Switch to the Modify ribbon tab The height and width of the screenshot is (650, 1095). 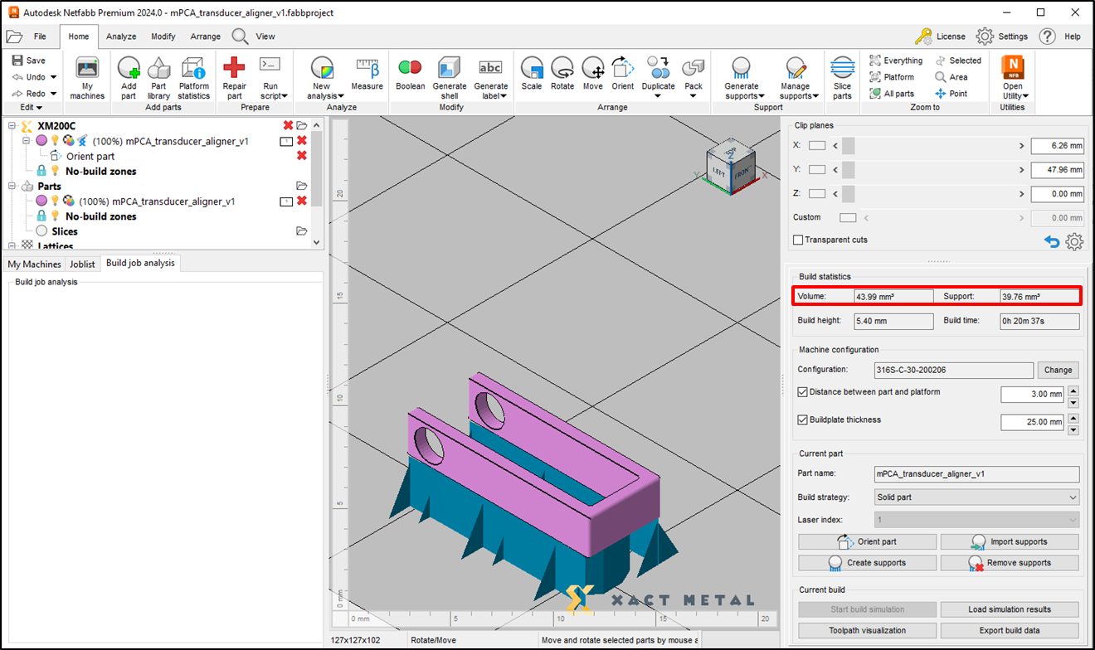(163, 36)
